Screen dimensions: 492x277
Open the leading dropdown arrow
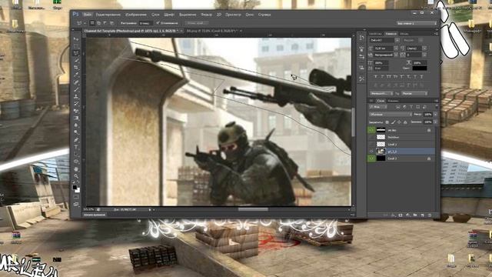click(424, 48)
